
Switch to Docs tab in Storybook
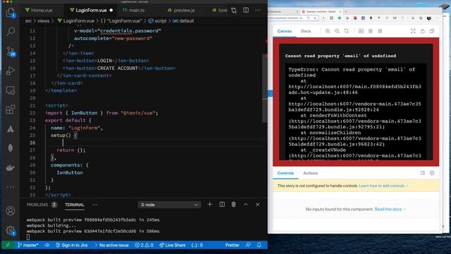tap(306, 31)
